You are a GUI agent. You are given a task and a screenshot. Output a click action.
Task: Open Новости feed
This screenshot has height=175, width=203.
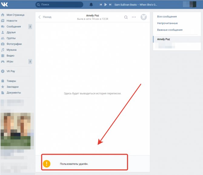click(12, 21)
